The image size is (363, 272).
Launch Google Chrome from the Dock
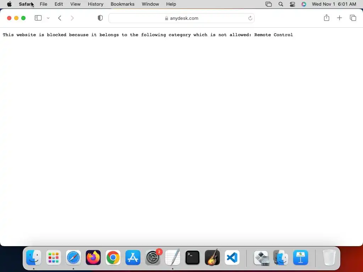pos(113,257)
